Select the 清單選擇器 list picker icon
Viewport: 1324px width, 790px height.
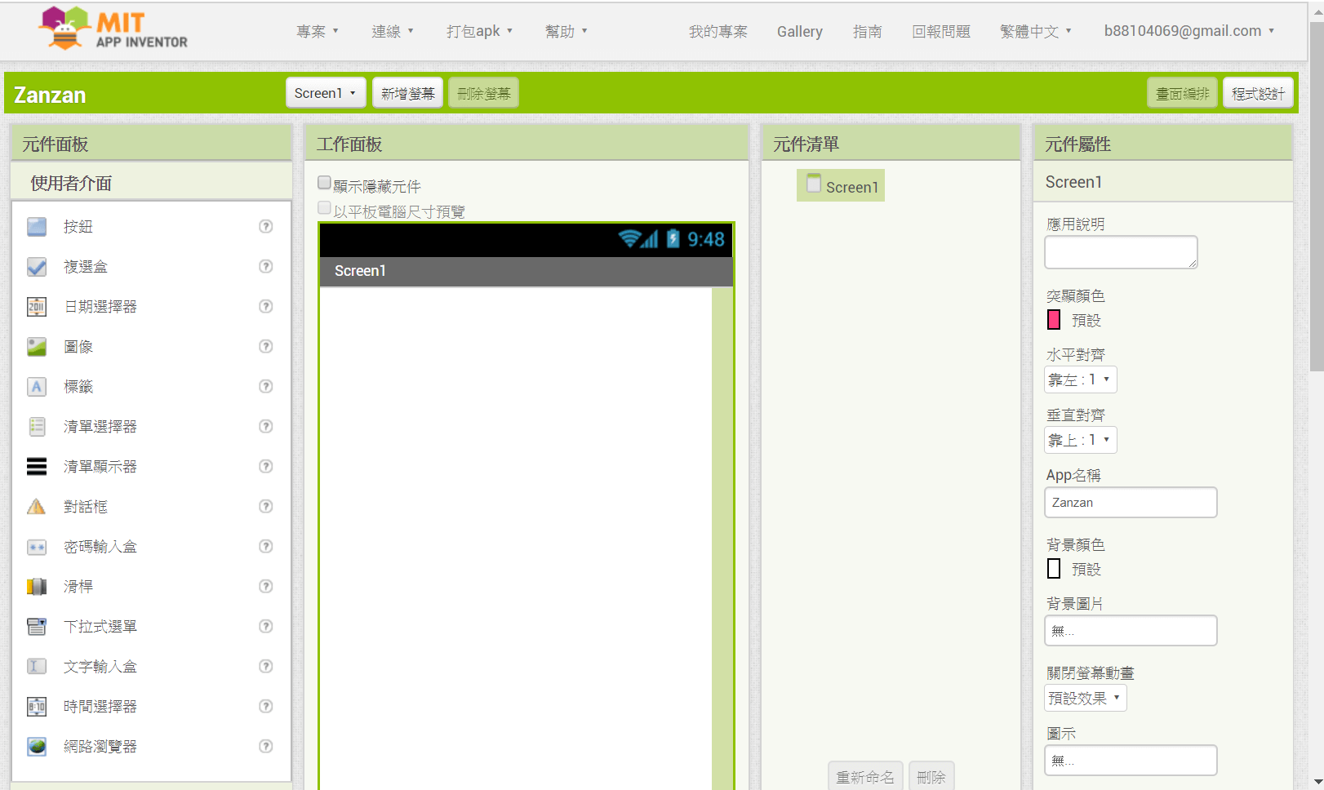point(37,427)
